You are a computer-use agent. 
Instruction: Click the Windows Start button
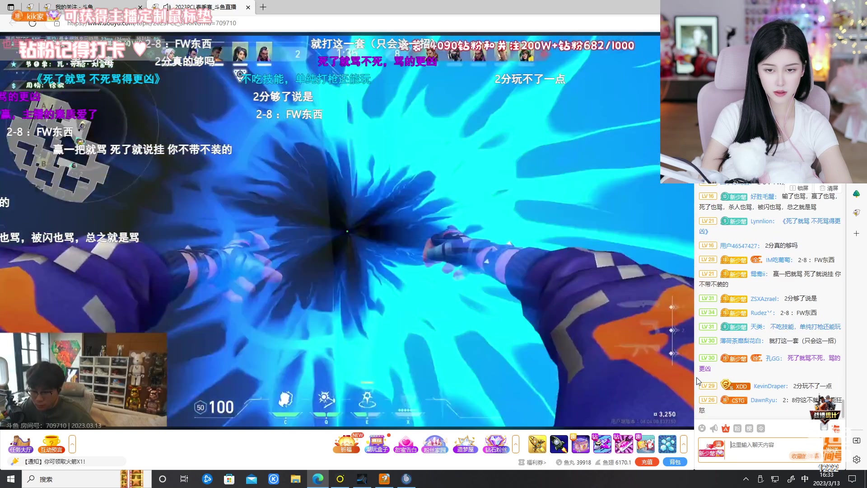11,479
